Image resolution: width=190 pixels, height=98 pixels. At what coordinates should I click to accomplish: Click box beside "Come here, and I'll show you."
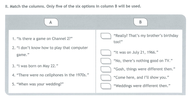pos(106,78)
